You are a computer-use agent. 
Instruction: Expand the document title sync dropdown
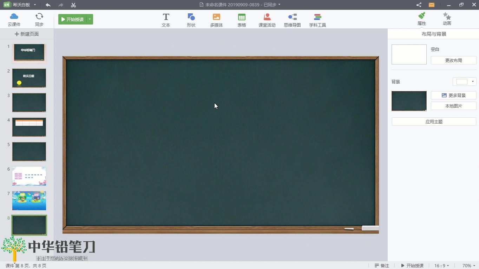(280, 5)
